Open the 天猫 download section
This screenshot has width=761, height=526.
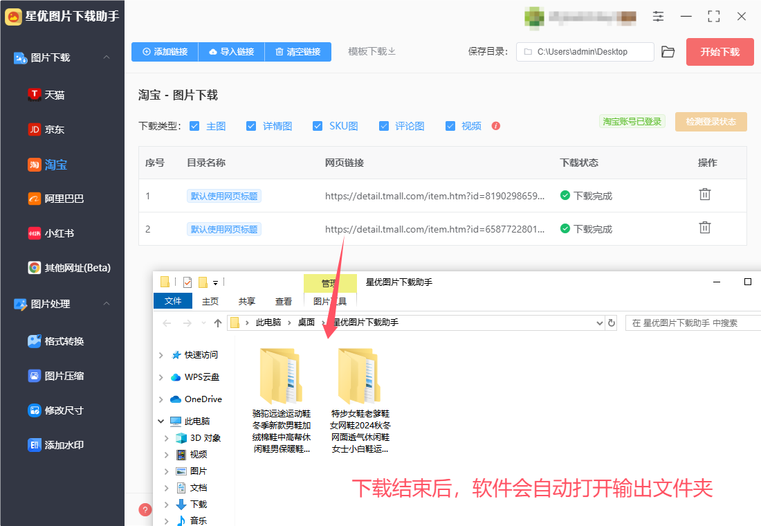[x=46, y=95]
